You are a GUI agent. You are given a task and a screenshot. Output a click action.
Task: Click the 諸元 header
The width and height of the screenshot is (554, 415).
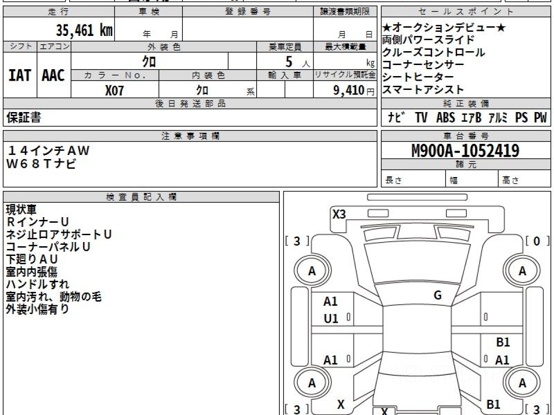(466, 165)
